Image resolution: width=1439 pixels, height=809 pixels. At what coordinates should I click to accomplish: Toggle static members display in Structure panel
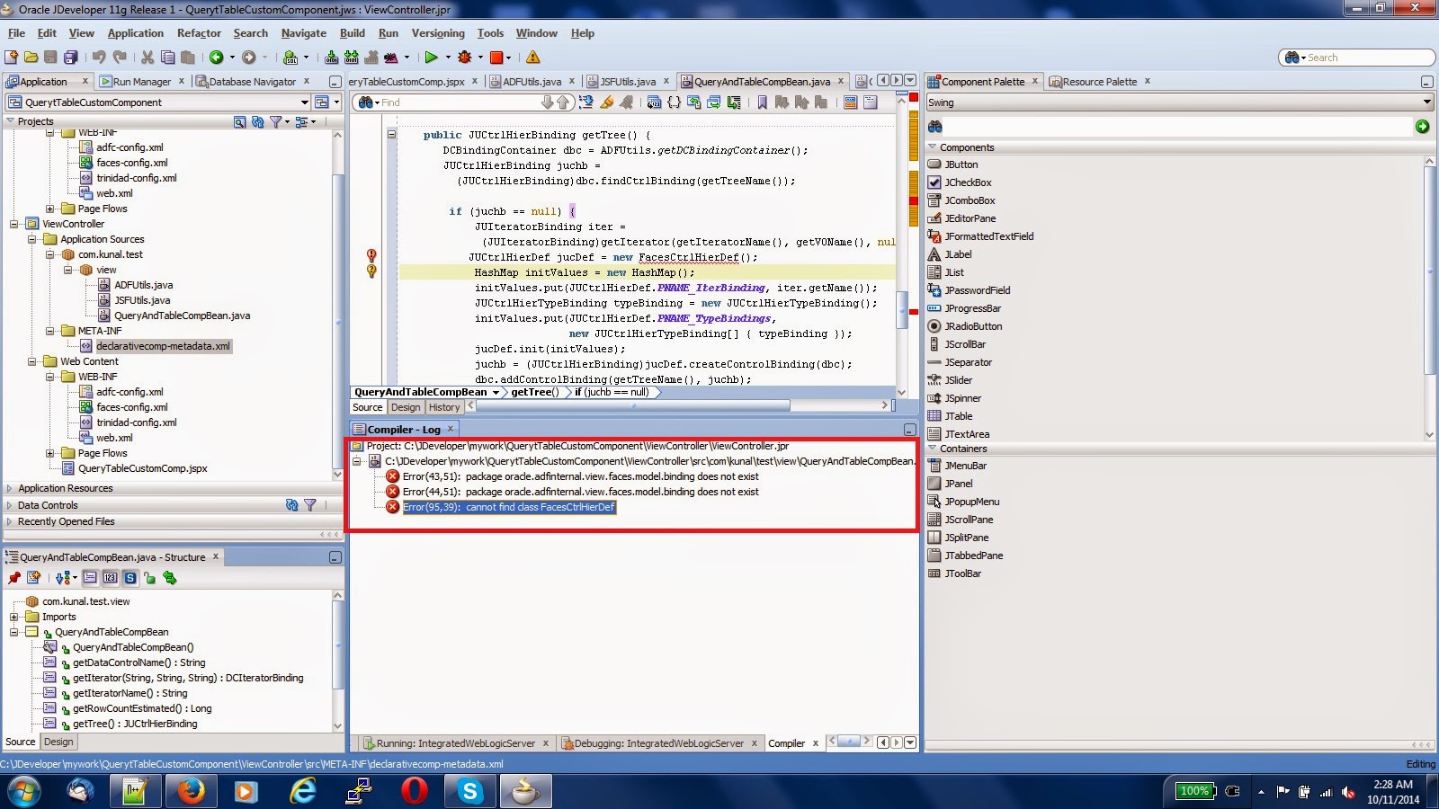pyautogui.click(x=130, y=578)
